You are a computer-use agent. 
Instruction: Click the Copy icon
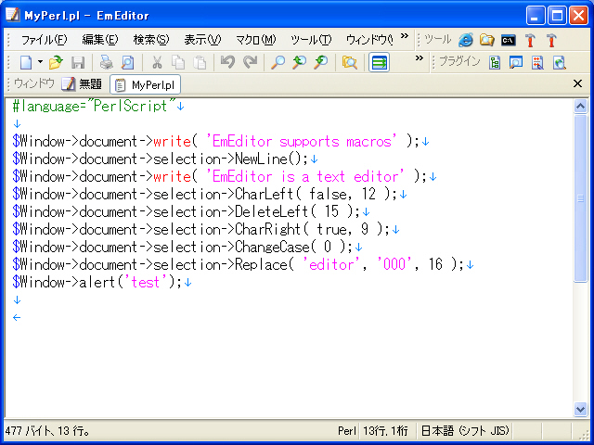[178, 62]
